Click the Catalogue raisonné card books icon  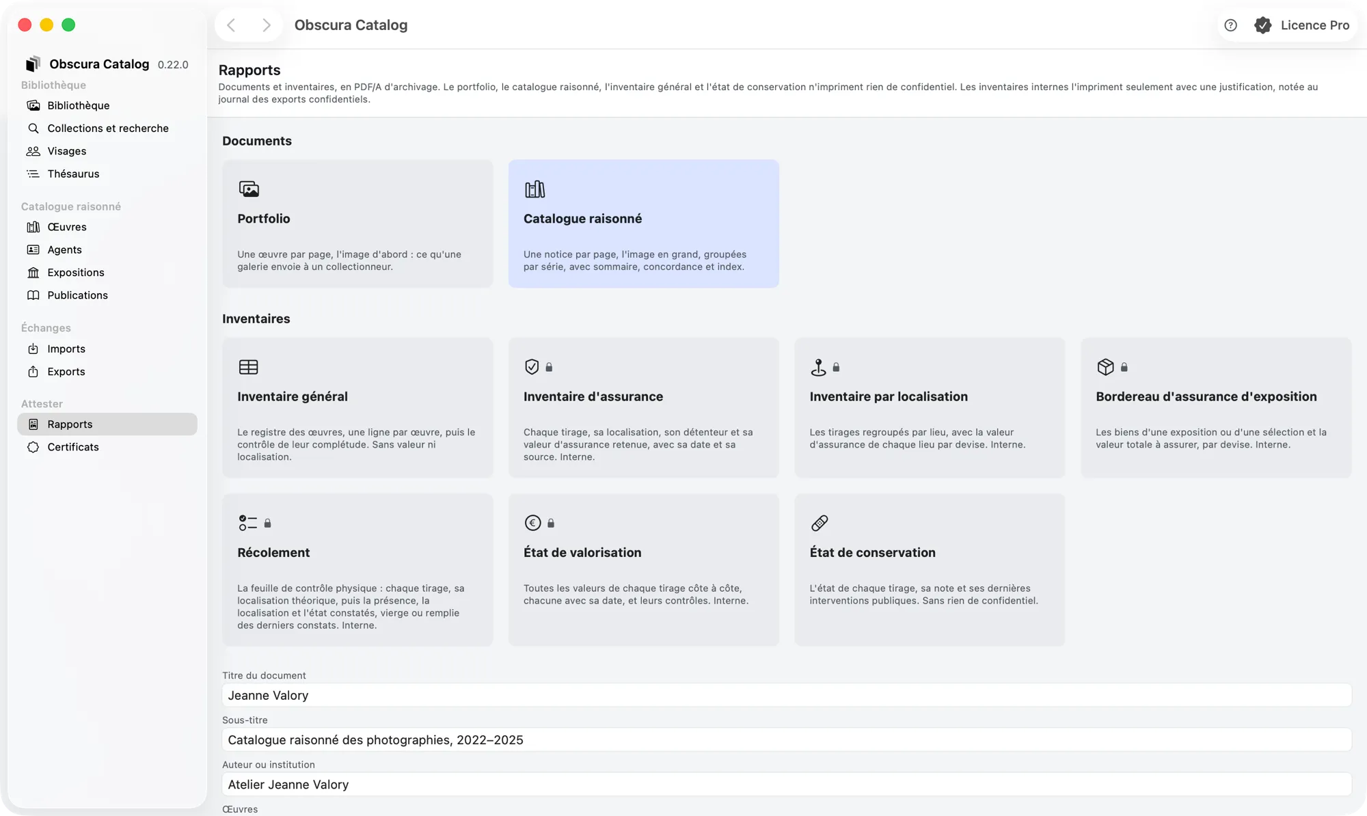(x=534, y=189)
